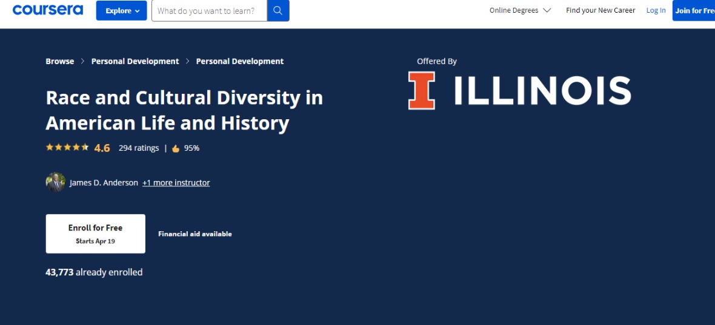715x325 pixels.
Task: Click the 43,773 already enrolled text
Action: (94, 272)
